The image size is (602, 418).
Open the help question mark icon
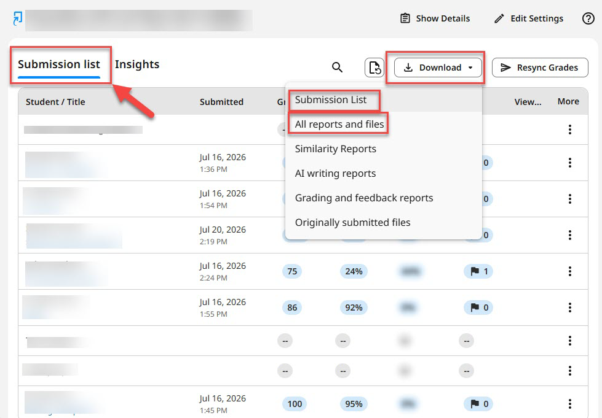[x=588, y=18]
